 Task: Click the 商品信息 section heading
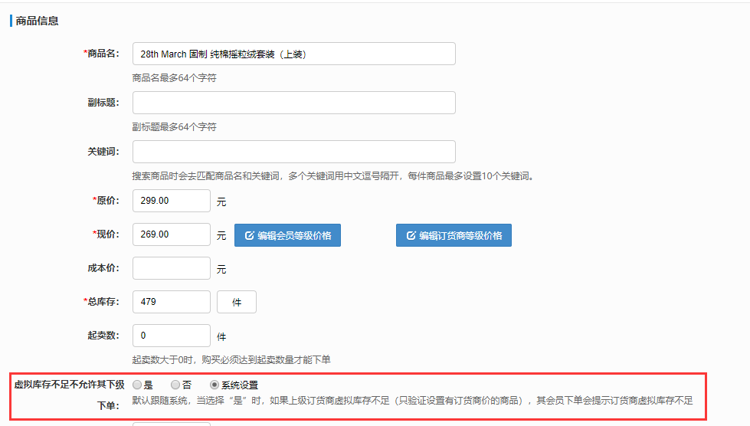click(x=37, y=21)
